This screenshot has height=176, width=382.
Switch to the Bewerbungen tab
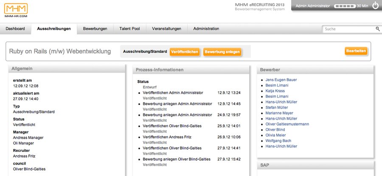95,29
